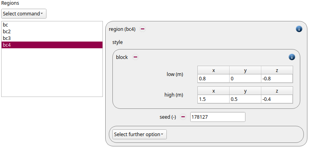The image size is (309, 148).
Task: Click x column header of high table
Action: pyautogui.click(x=213, y=91)
